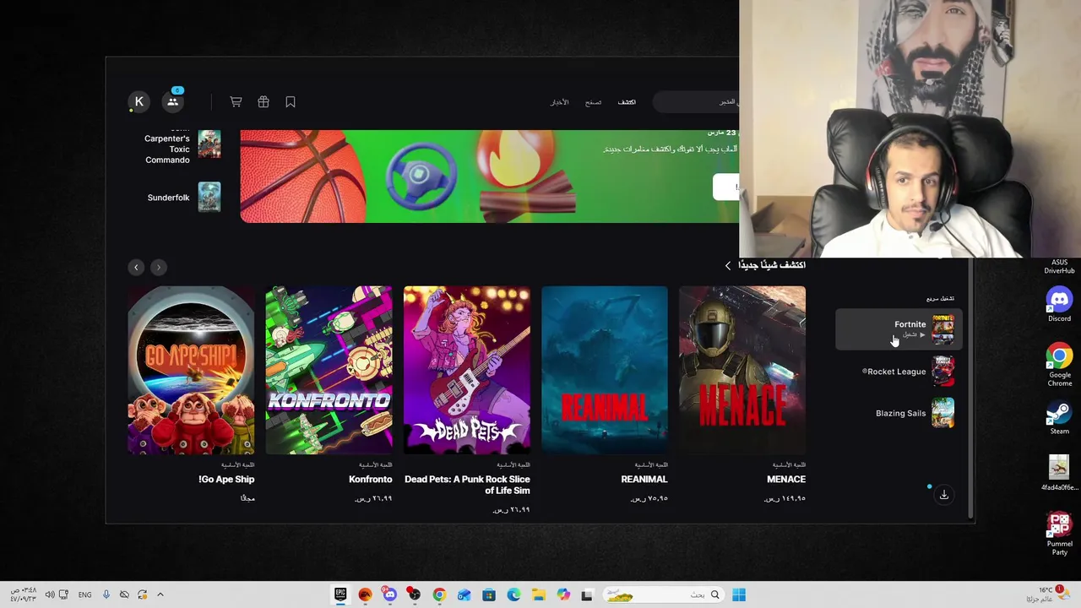
Task: Open Dead Pets: A Punk Rock title link
Action: (467, 485)
